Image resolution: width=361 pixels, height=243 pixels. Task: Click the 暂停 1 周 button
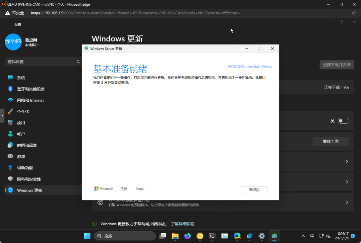(x=331, y=141)
